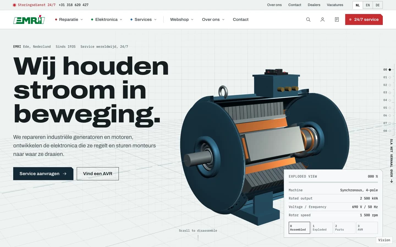
Task: Expand the Services dropdown menu
Action: point(143,19)
